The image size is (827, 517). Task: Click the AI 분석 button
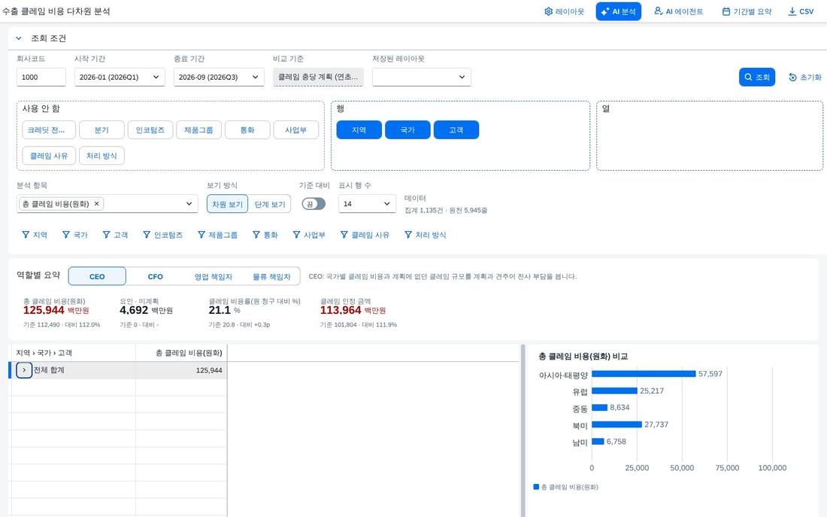click(618, 11)
